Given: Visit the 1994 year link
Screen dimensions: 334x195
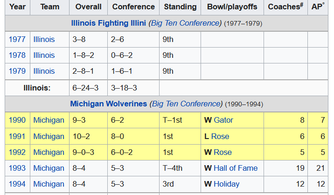Looking at the screenshot, I should pyautogui.click(x=17, y=184).
